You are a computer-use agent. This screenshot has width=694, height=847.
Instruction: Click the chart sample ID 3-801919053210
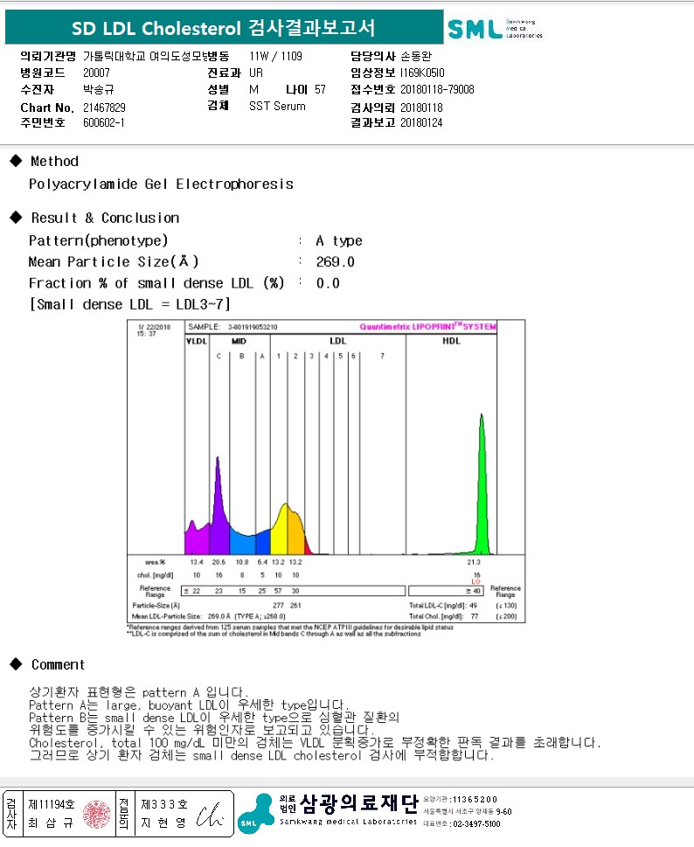[253, 327]
